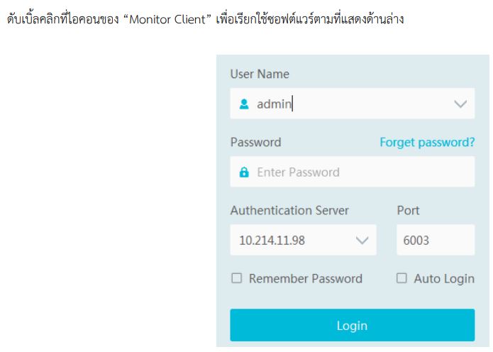Click the Port label

407,210
